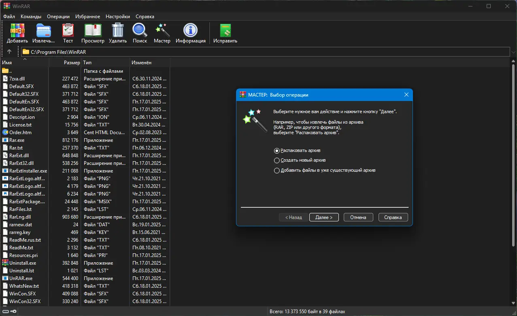Select the Создать новый архив option
This screenshot has width=517, height=316.
pos(277,160)
